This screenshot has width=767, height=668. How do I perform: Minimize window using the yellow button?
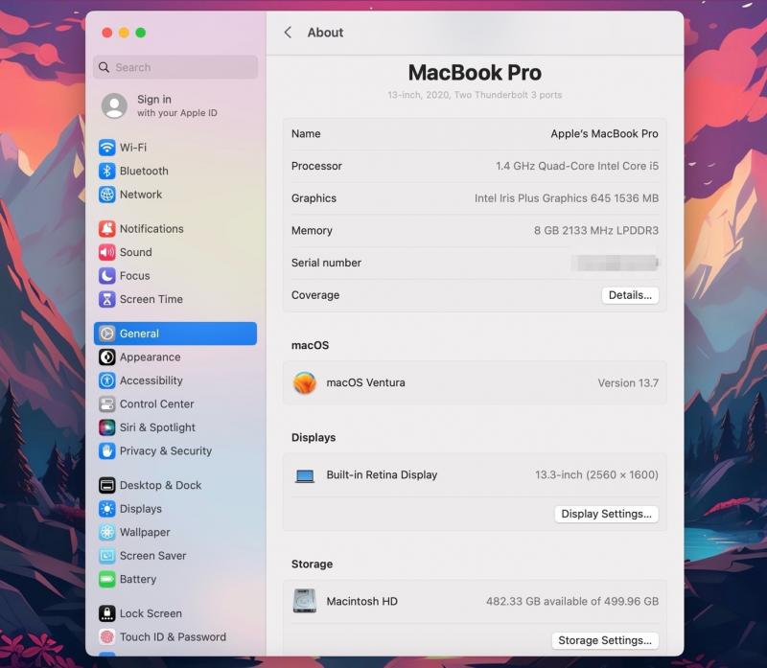(x=124, y=33)
